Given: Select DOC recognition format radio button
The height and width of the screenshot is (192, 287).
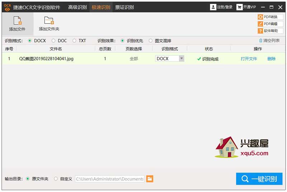Looking at the screenshot, I should [x=53, y=41].
